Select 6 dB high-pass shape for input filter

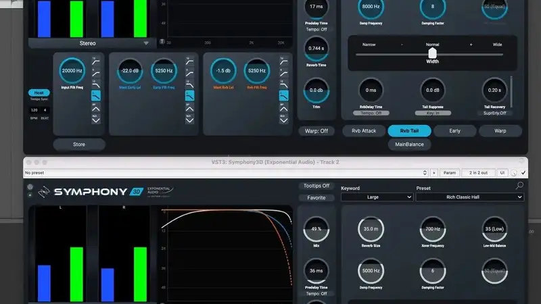tap(96, 72)
